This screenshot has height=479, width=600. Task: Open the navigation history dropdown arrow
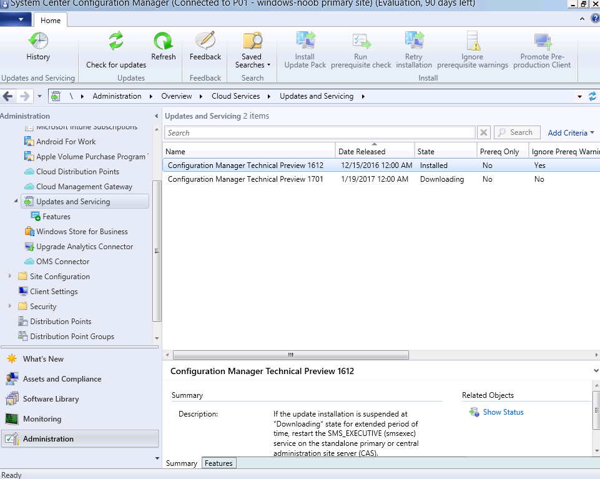point(39,96)
